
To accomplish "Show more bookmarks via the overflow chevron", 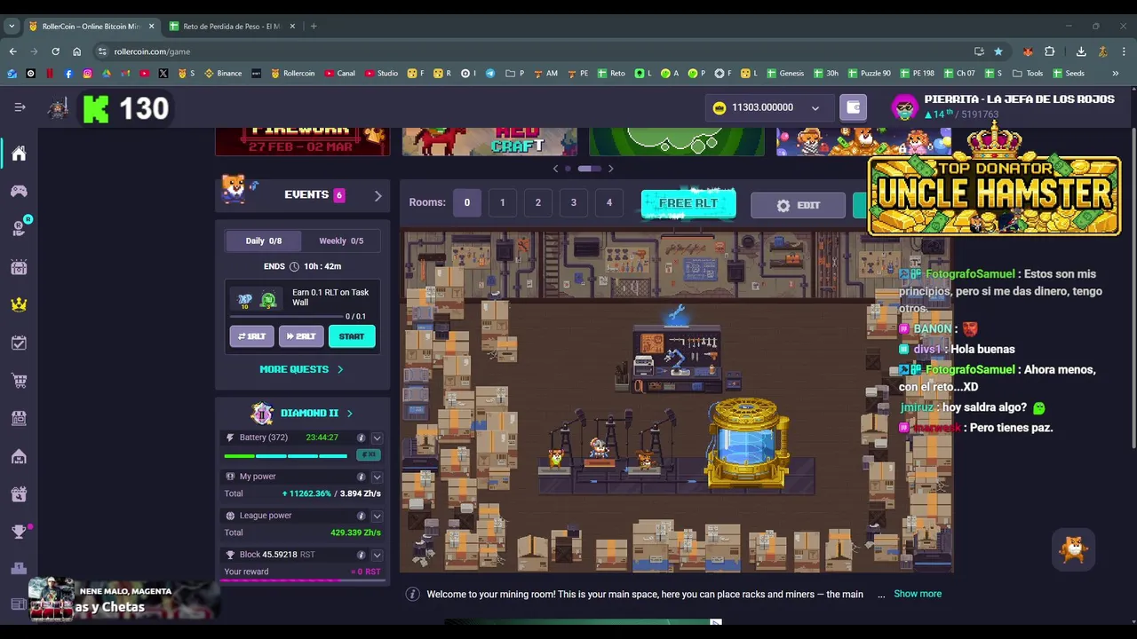I will [x=1115, y=74].
